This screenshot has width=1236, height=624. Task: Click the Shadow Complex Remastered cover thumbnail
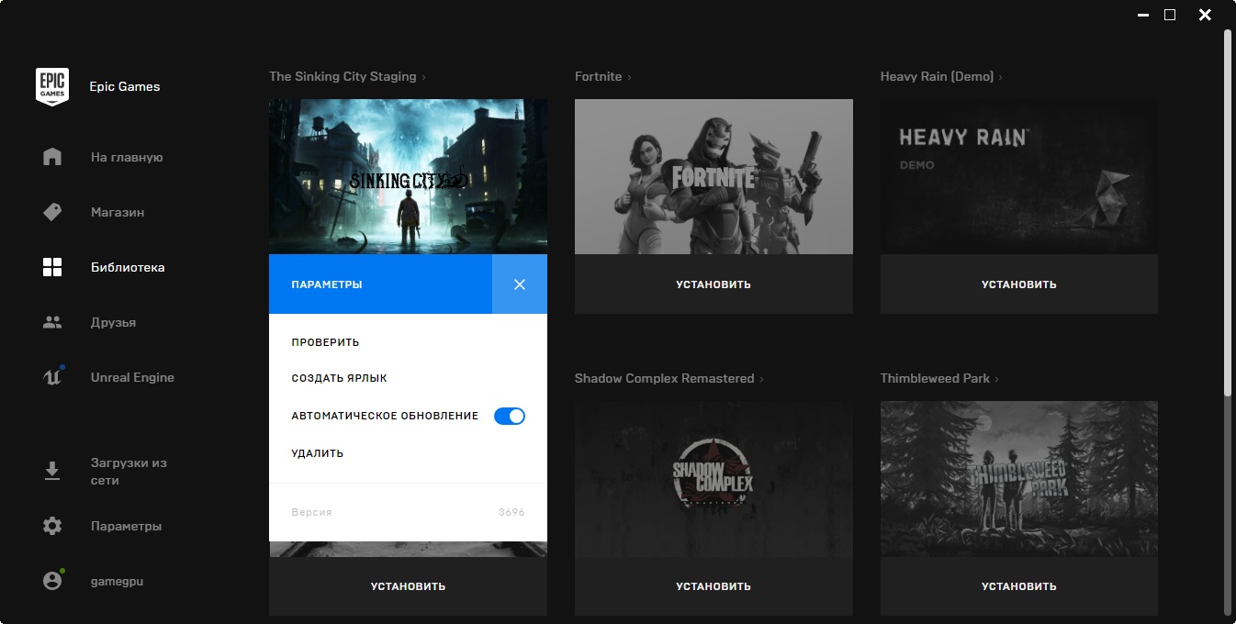[x=714, y=479]
